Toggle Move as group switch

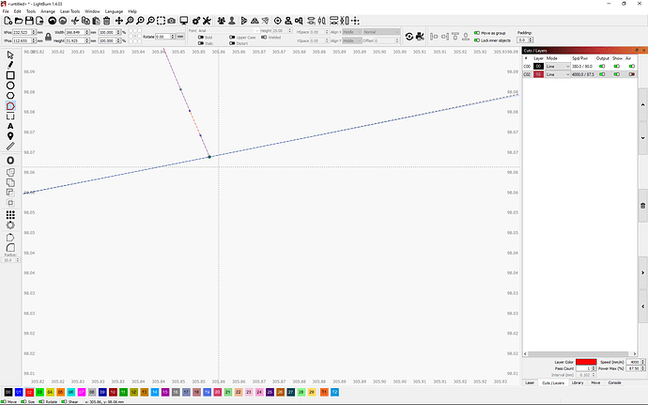[476, 33]
